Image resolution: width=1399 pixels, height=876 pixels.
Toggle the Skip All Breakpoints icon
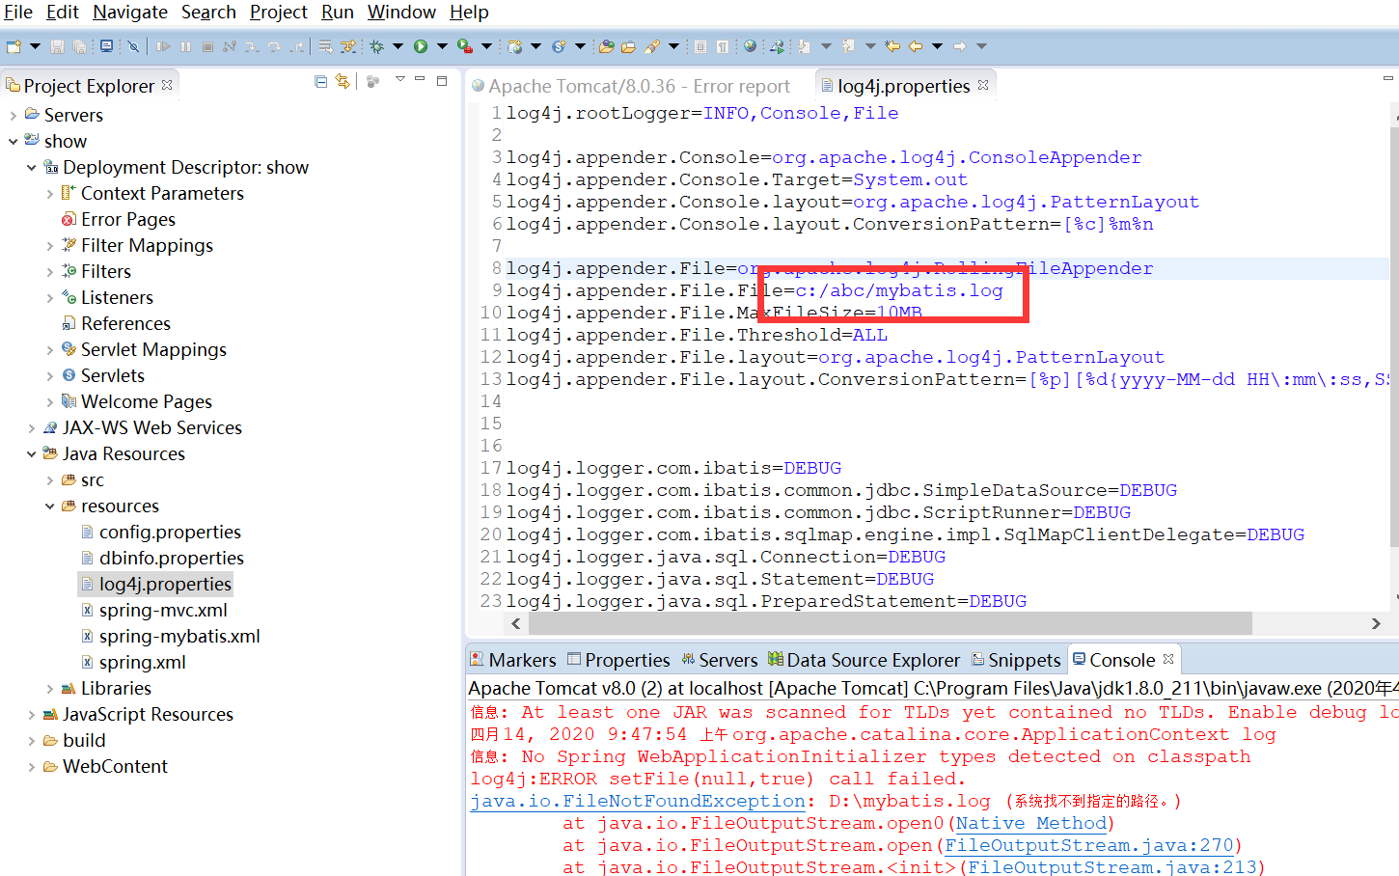point(133,46)
